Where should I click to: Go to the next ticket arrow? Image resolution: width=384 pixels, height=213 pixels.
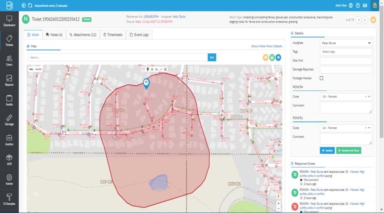point(365,20)
